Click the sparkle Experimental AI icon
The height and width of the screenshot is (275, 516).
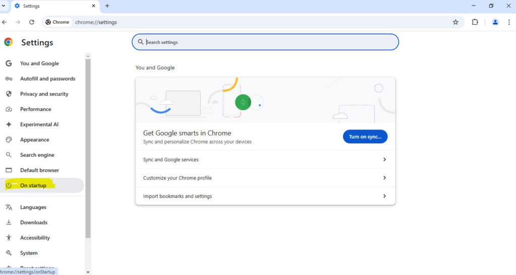(x=9, y=124)
